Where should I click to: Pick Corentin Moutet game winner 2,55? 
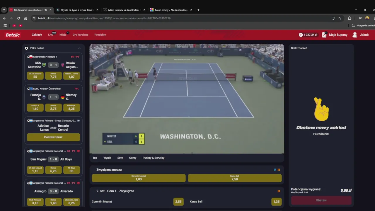tap(178, 202)
